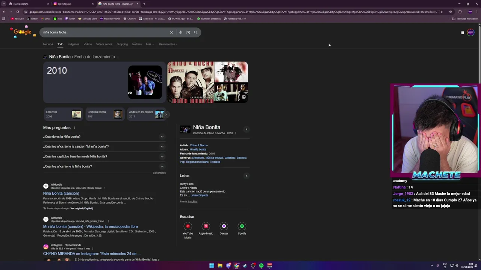Switch to the 'Videos cortos' tab

[x=104, y=44]
